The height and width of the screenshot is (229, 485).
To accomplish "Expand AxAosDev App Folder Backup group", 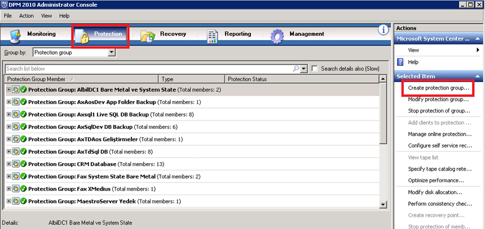I will [8, 102].
